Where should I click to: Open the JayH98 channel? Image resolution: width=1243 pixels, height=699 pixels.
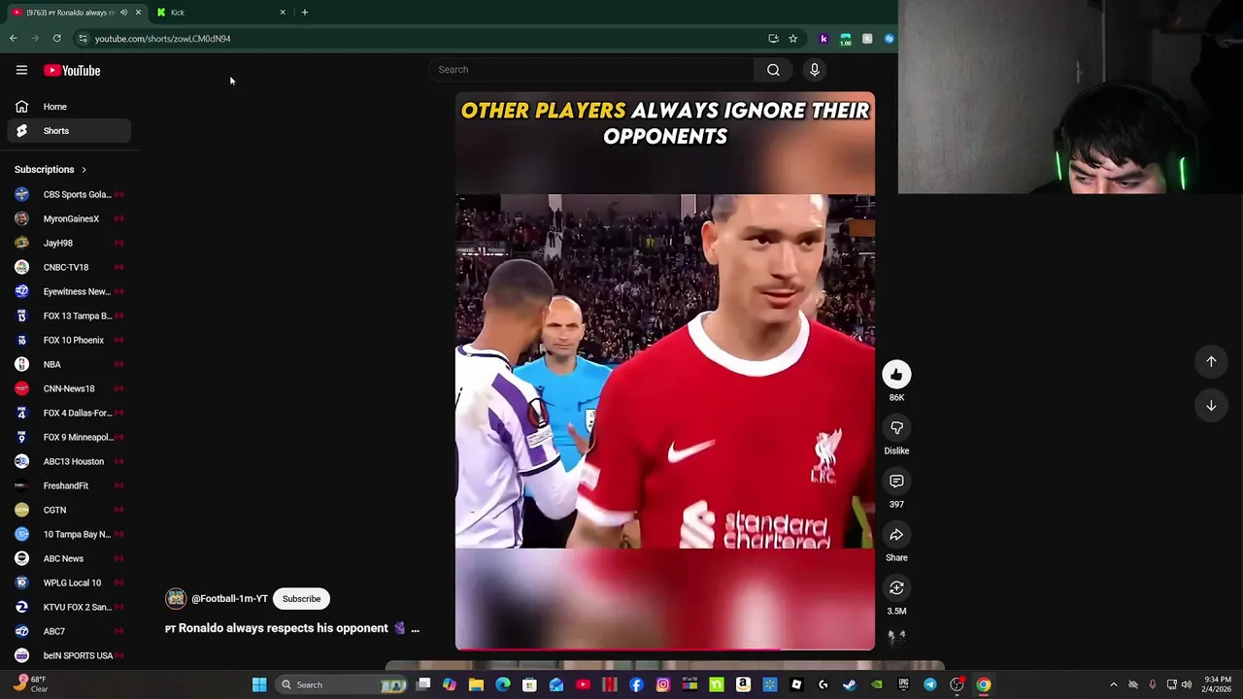(68, 243)
